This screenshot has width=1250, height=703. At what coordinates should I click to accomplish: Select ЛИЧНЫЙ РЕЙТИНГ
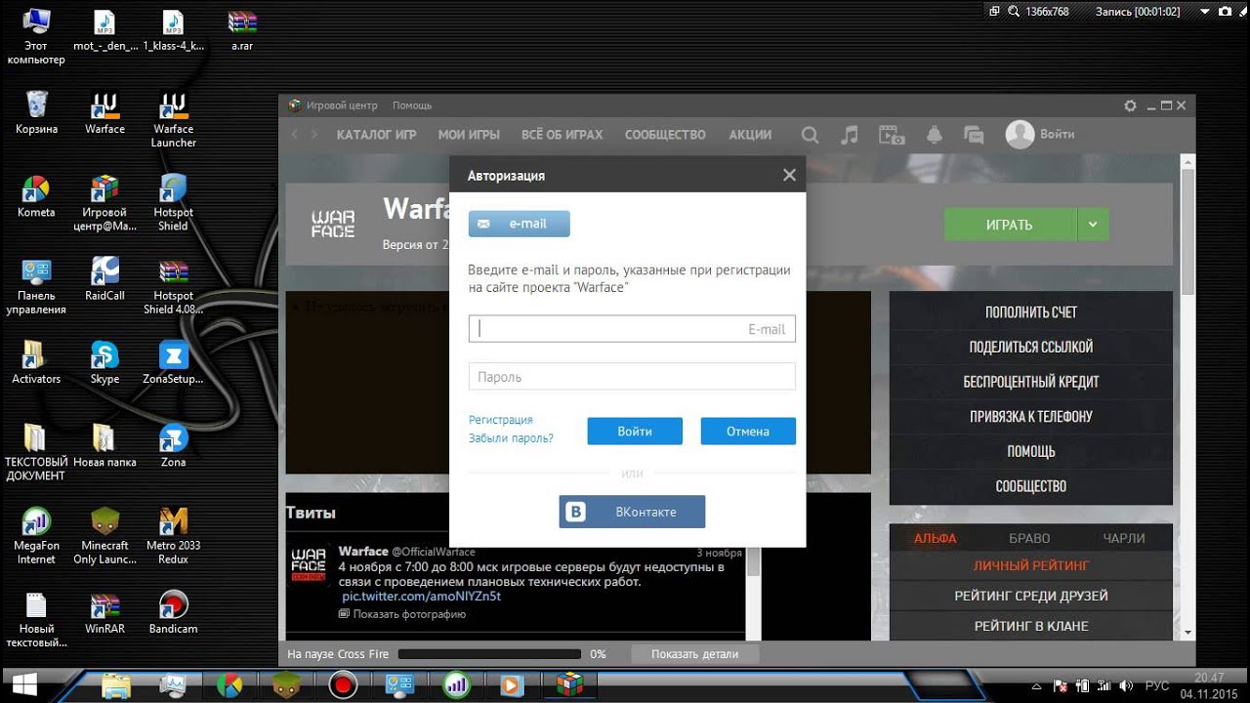click(x=1031, y=565)
